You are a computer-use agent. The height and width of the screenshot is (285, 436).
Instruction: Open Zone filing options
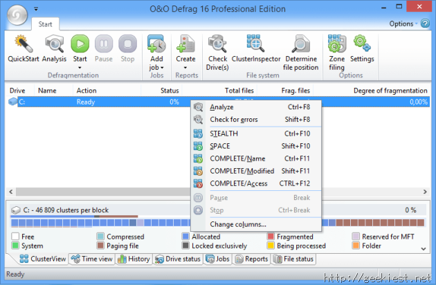pos(337,45)
